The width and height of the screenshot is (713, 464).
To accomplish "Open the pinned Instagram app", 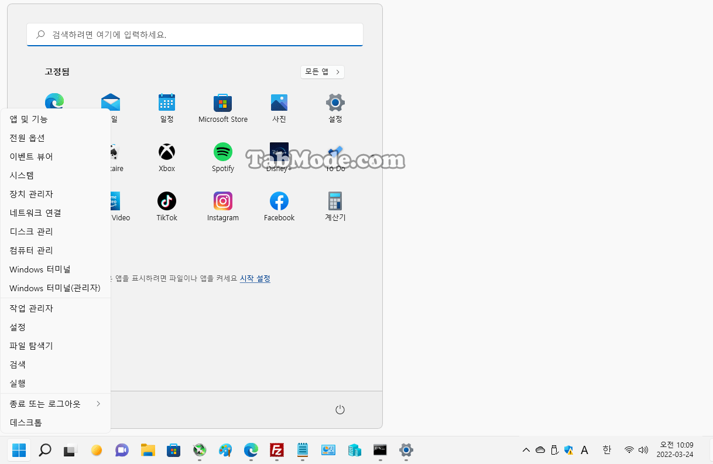I will click(x=223, y=207).
